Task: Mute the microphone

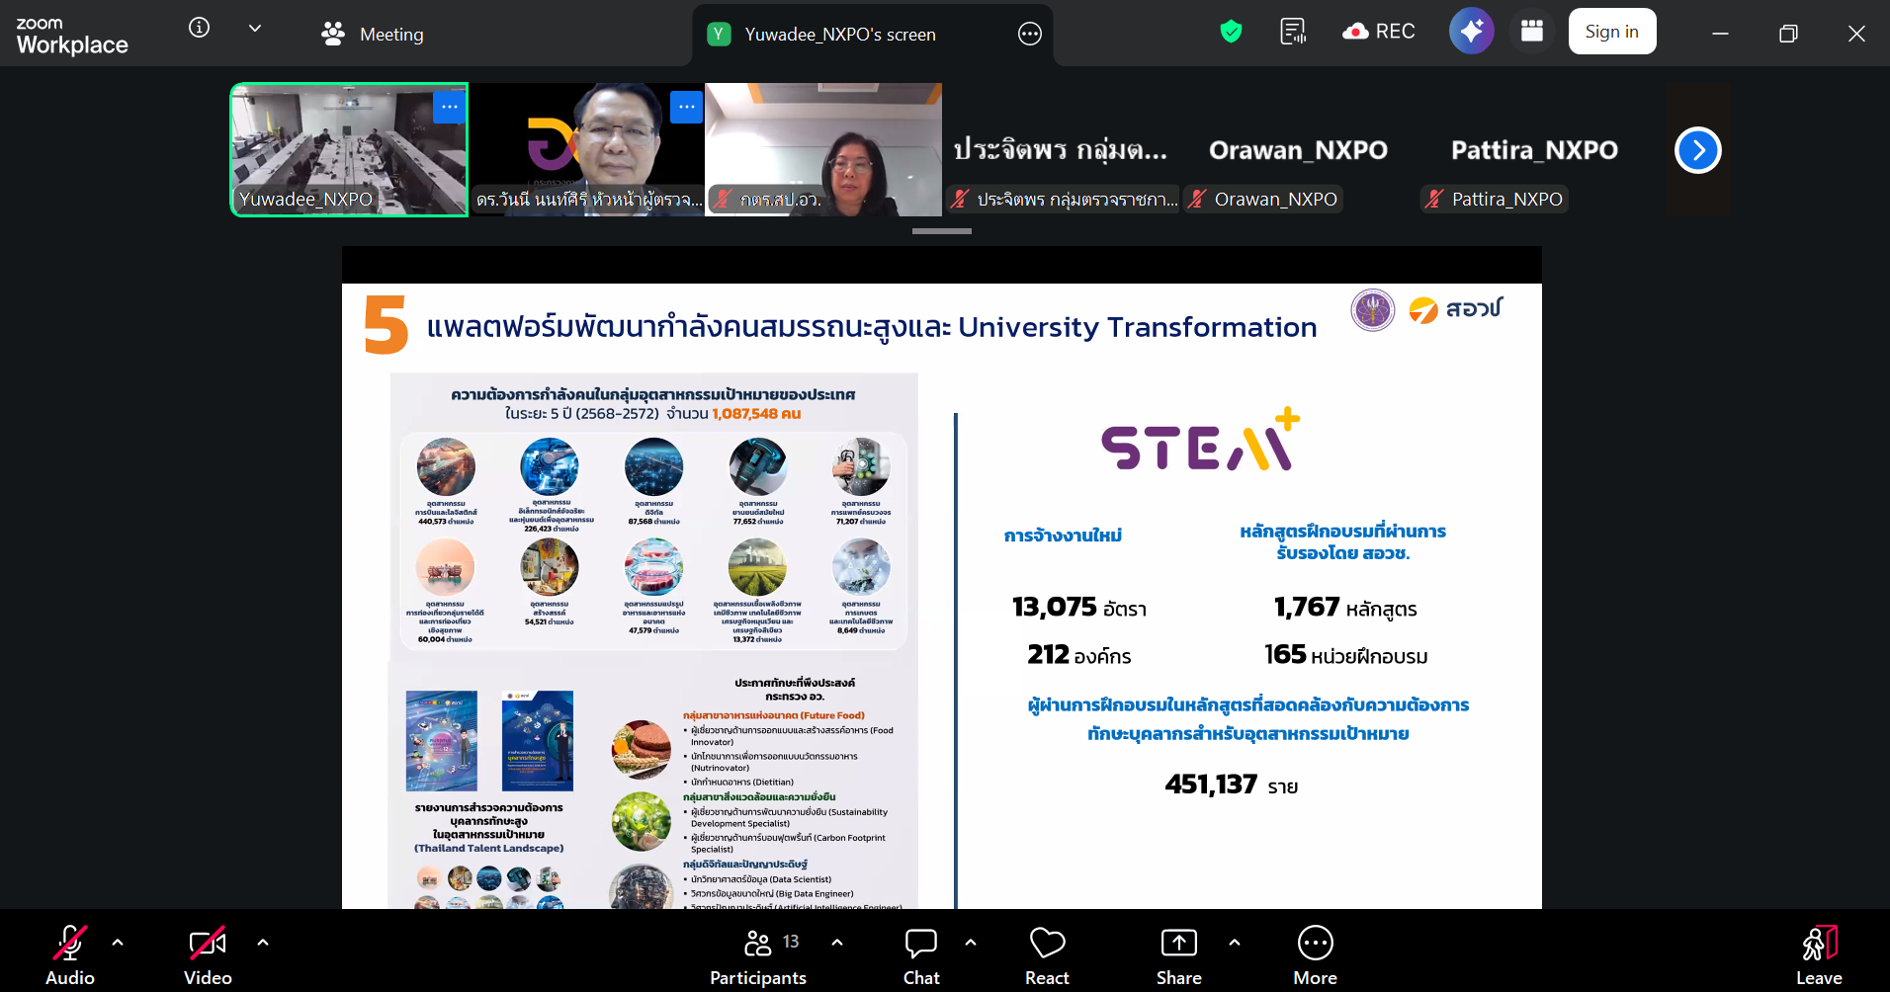Action: coord(70,951)
